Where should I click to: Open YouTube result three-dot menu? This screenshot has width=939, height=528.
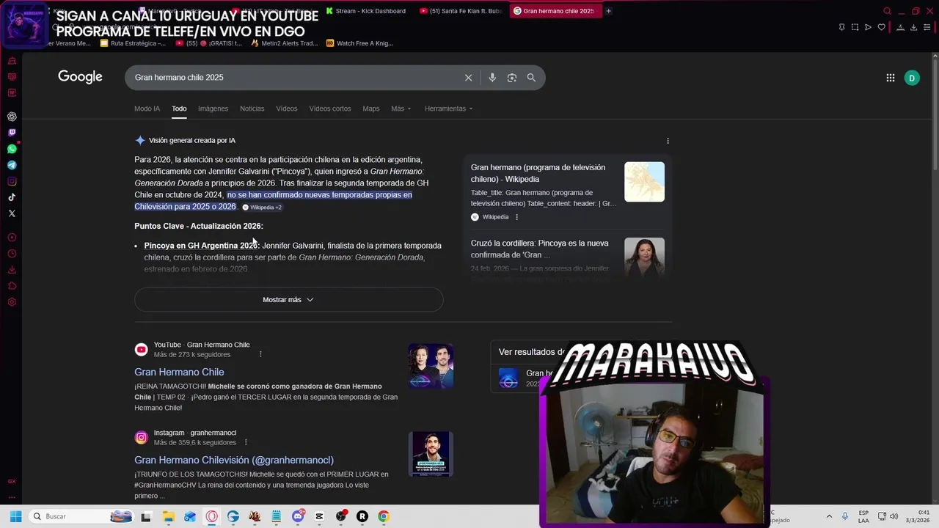260,354
